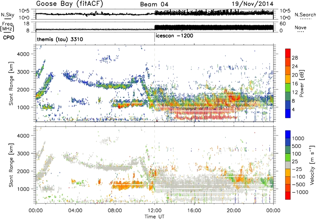The height and width of the screenshot is (219, 316).
Task: Click the power colorbar value 16
Action: point(295,84)
